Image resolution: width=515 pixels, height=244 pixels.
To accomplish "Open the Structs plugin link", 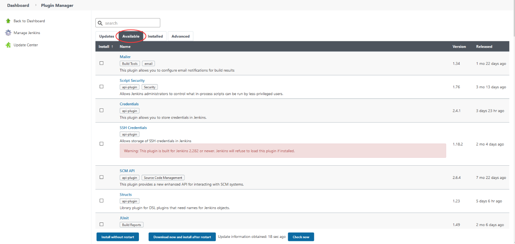I will (126, 195).
